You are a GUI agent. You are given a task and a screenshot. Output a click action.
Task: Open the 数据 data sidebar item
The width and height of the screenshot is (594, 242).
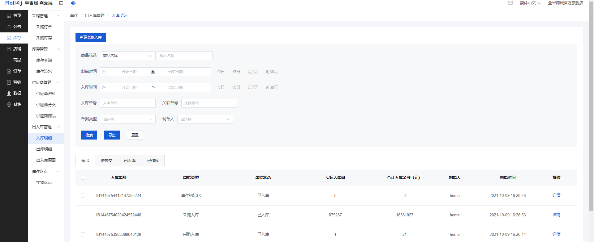pyautogui.click(x=14, y=93)
